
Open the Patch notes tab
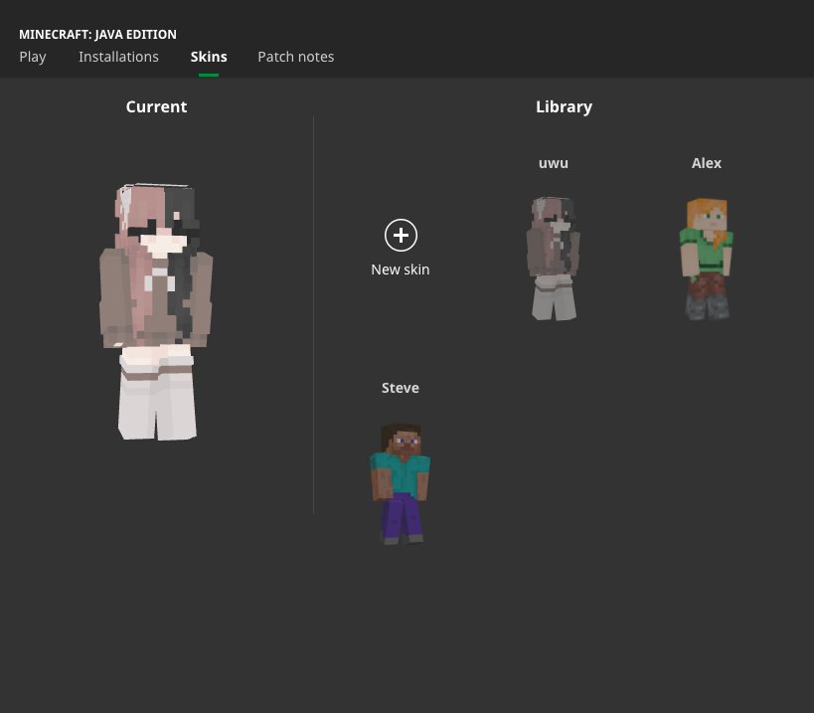point(296,57)
